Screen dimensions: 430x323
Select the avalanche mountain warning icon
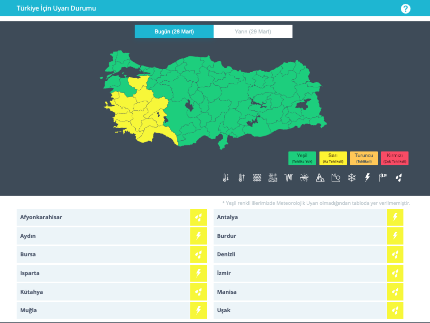click(320, 178)
